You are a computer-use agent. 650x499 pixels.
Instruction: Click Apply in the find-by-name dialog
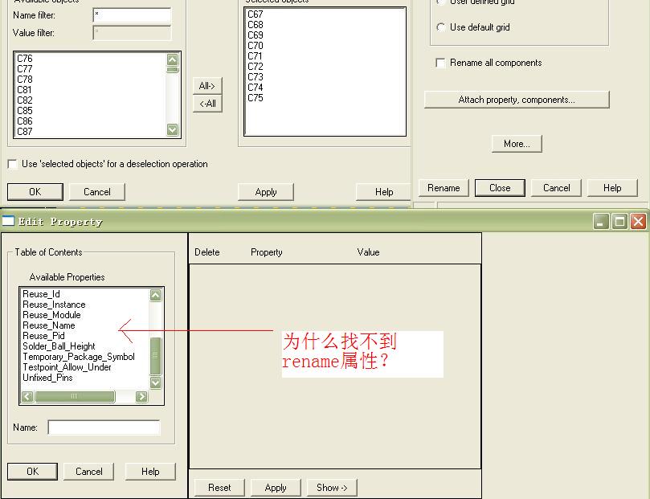[266, 192]
